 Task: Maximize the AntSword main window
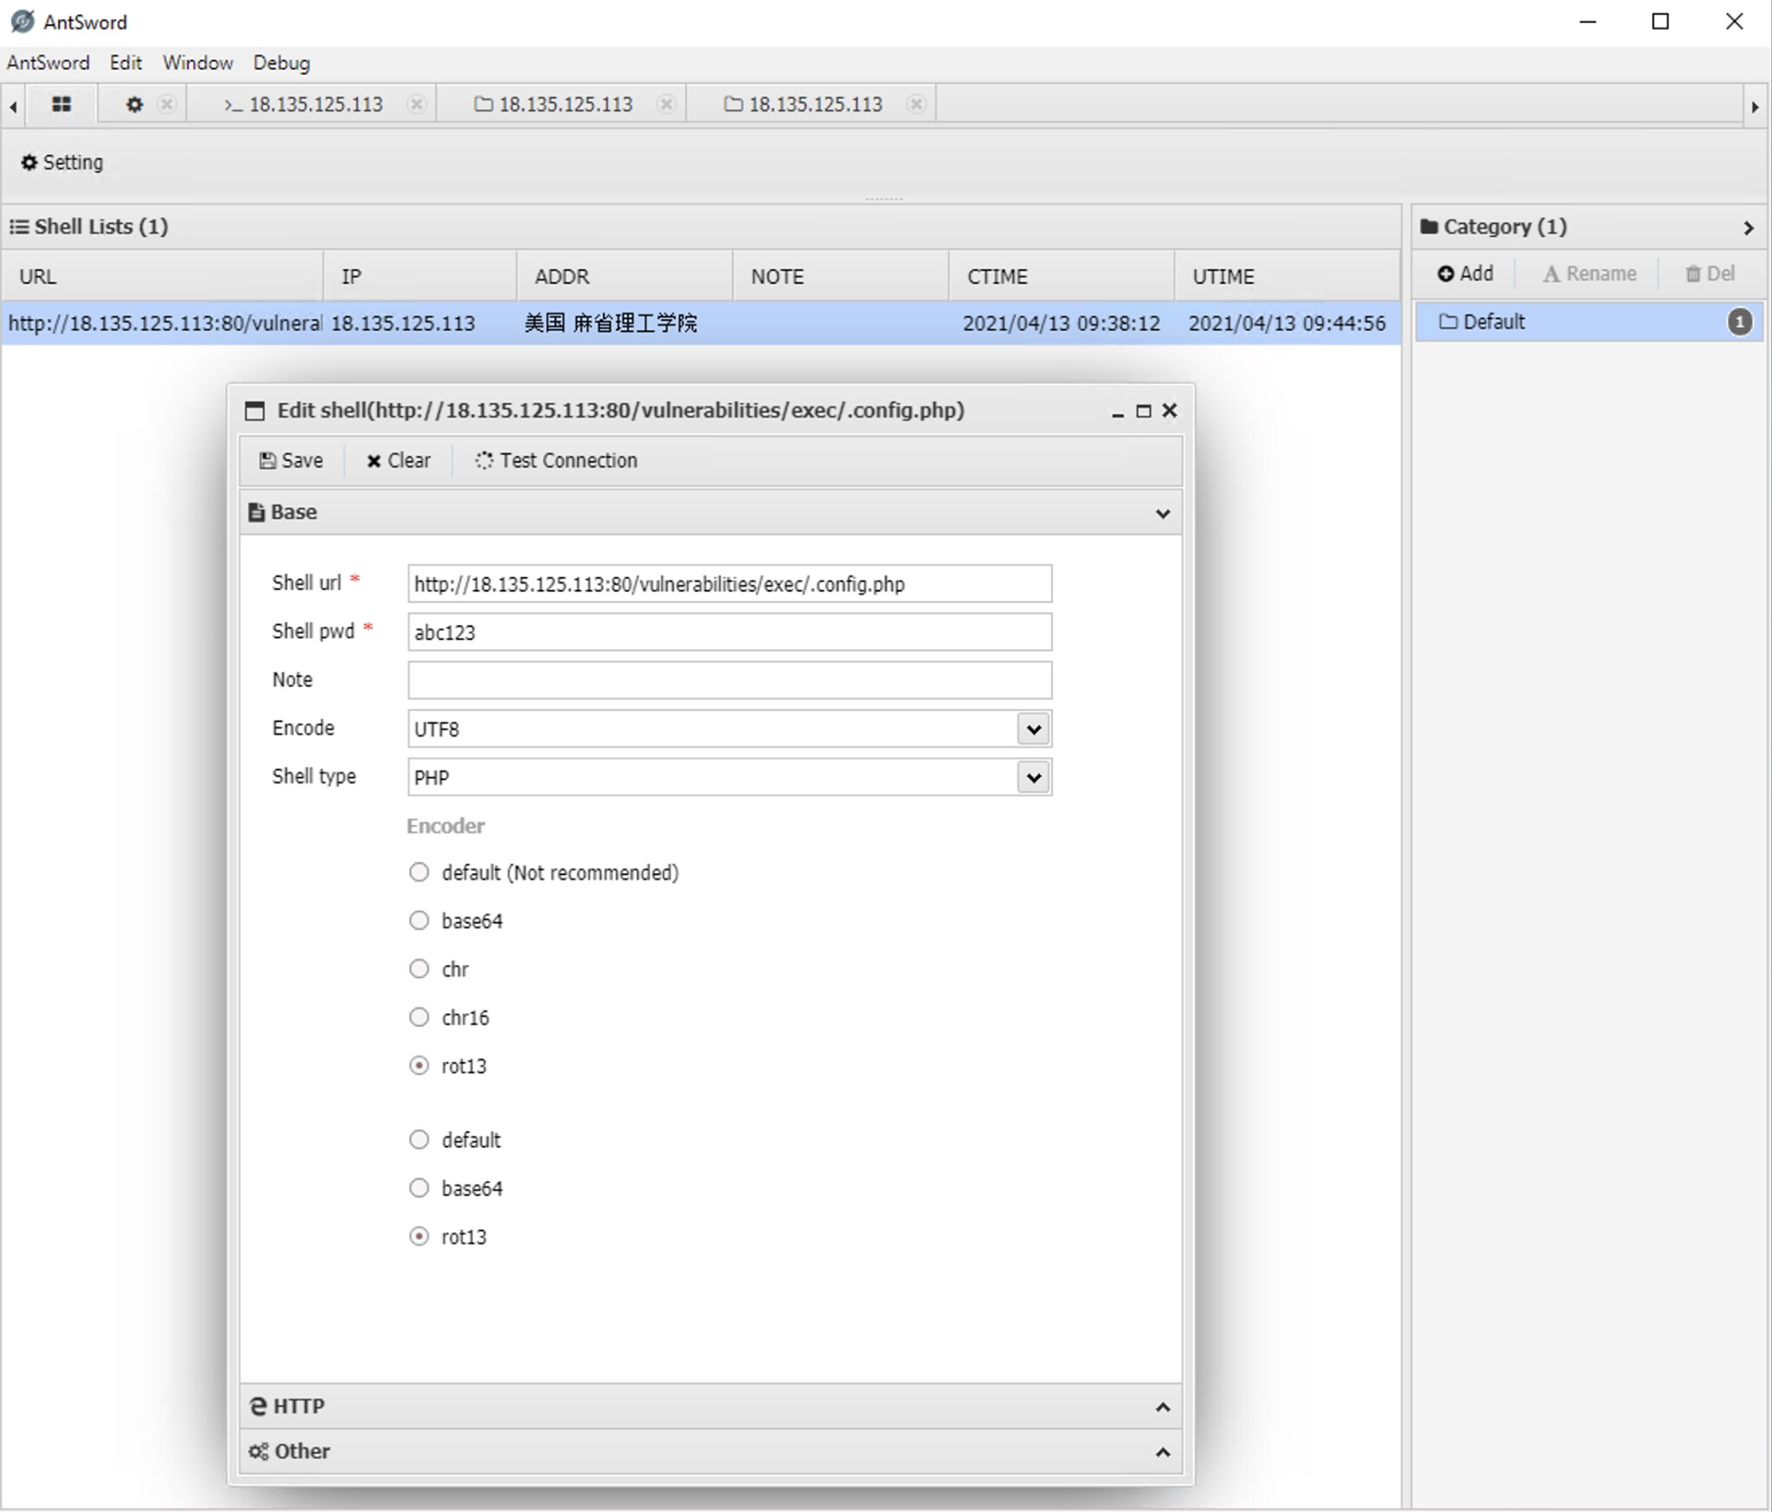[1660, 22]
